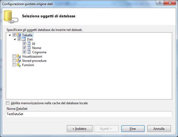Select the Nome tree item label
The height and width of the screenshot is (137, 178).
(37, 48)
